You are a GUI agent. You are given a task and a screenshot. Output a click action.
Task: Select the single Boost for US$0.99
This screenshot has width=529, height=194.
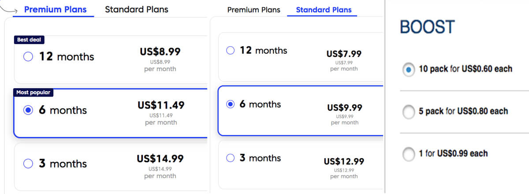[x=409, y=154]
